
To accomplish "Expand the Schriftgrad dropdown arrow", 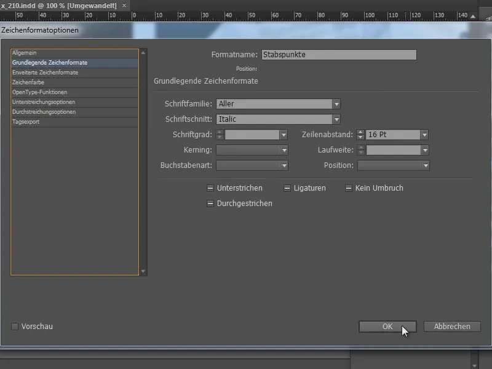I will coord(284,135).
